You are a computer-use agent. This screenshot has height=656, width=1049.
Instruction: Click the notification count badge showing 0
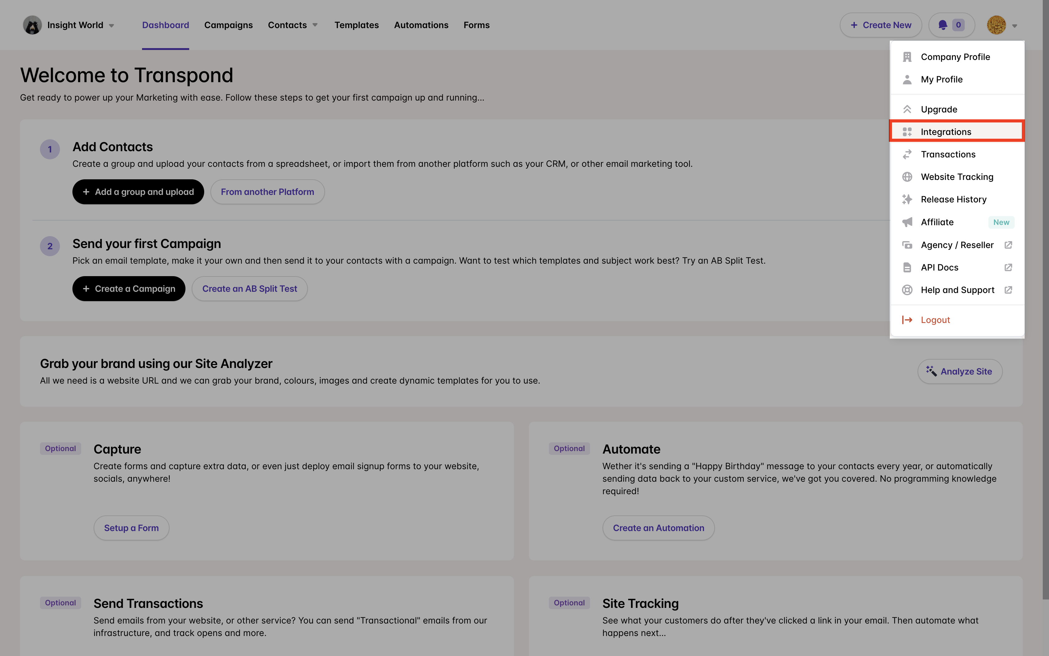958,25
